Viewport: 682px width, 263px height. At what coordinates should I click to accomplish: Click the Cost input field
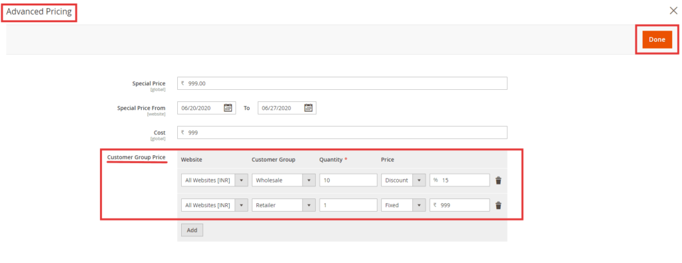342,132
